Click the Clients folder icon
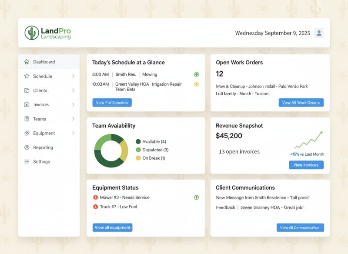Screen dimensions: 348x254 26,90
